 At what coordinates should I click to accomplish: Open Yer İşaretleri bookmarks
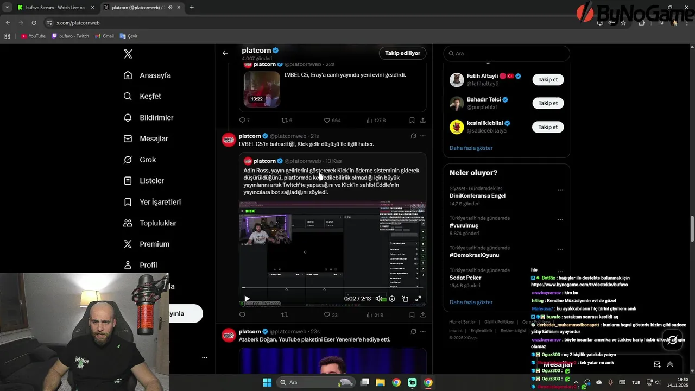(x=152, y=201)
